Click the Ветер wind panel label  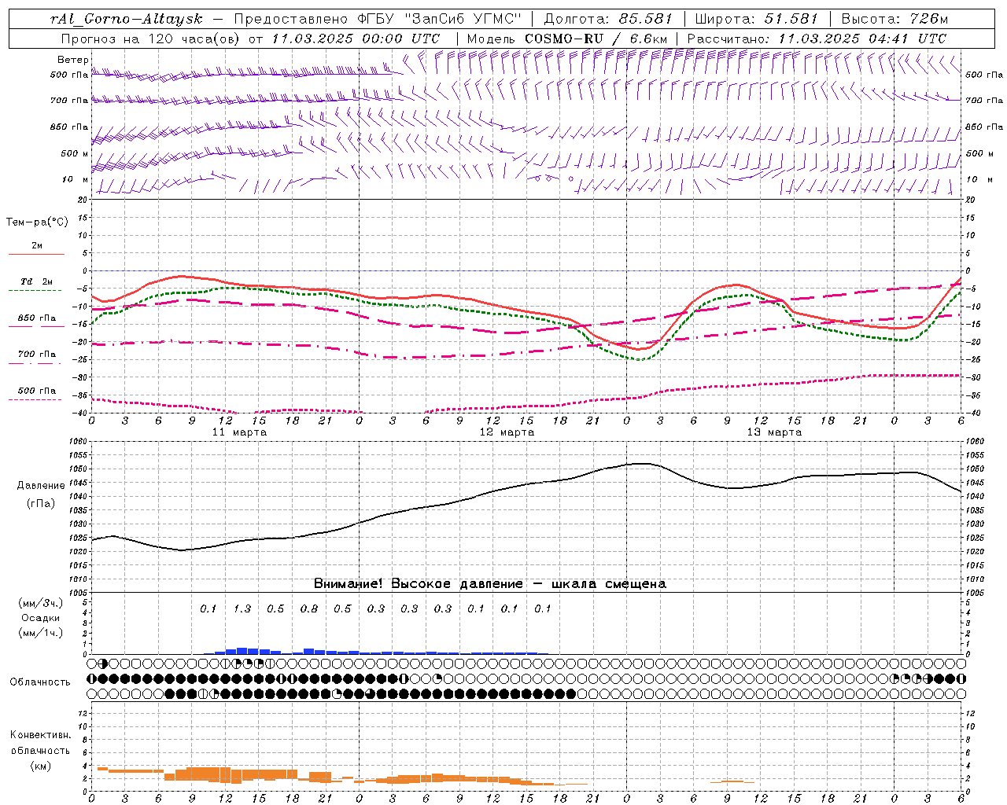point(72,60)
